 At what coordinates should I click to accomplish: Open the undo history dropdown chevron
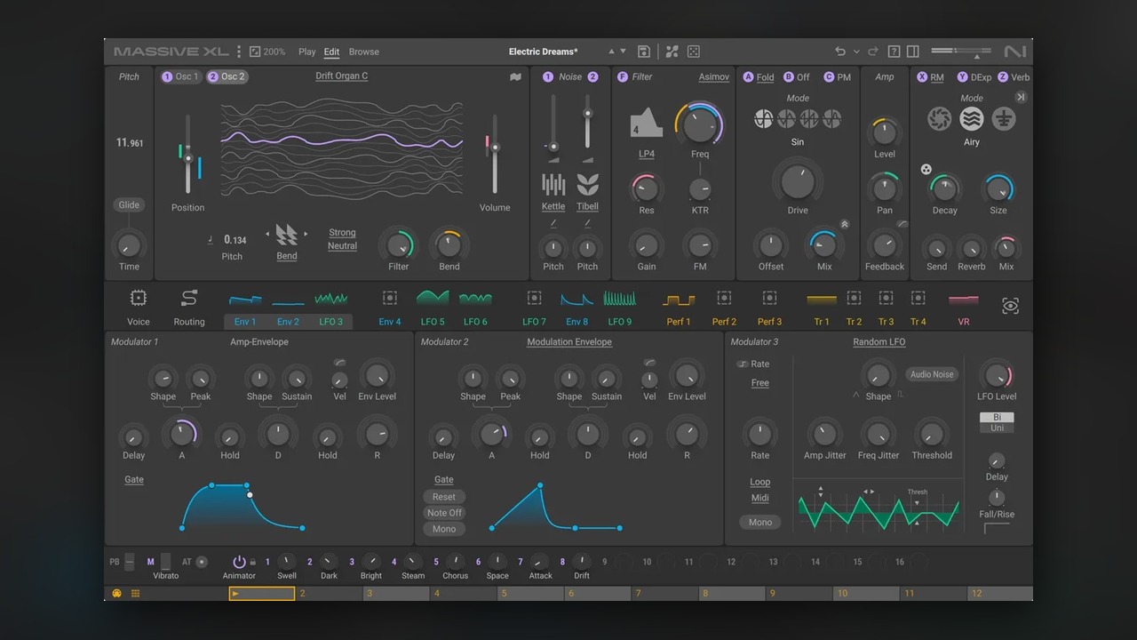[856, 52]
